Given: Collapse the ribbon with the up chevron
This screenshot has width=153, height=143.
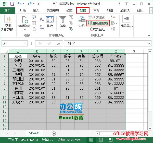Looking at the screenshot, I should point(149,35).
